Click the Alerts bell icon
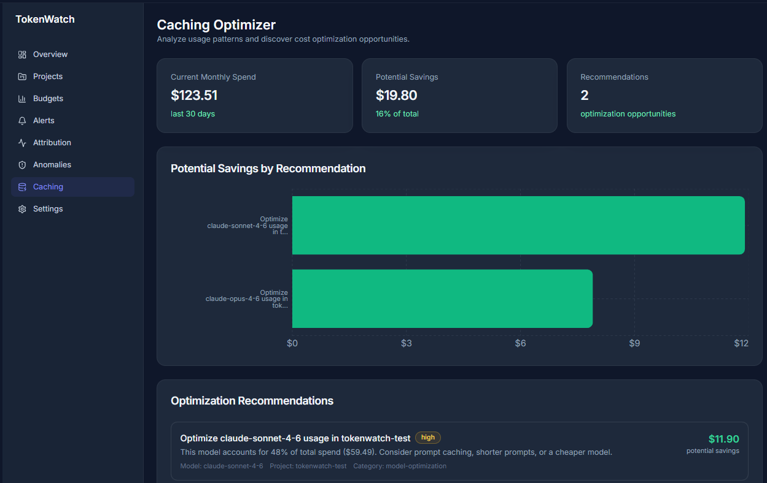This screenshot has width=767, height=483. click(23, 120)
